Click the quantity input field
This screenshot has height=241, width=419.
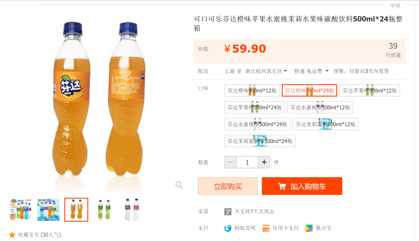pyautogui.click(x=247, y=162)
